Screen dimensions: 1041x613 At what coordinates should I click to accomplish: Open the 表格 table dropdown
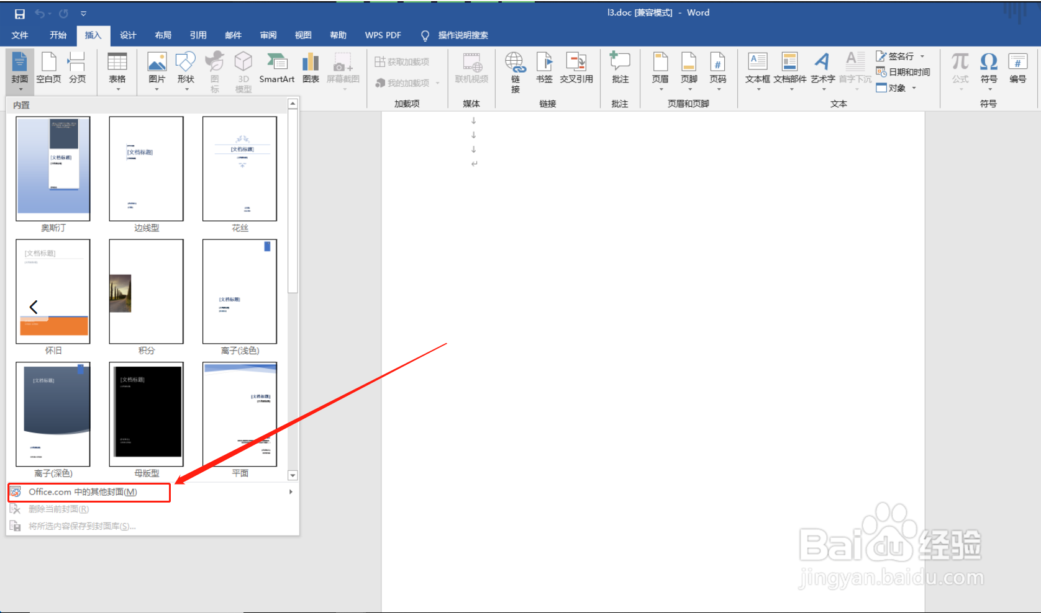coord(117,71)
